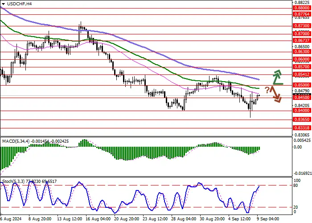Select the 0.85700 price level label
Image resolution: width=312 pixels, height=223 pixels.
(302, 67)
